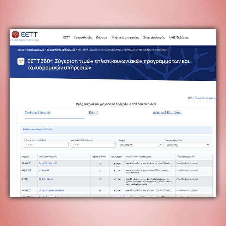Open the Double Play Advanced Unlimited link
The width and height of the screenshot is (226, 226).
pos(52,190)
